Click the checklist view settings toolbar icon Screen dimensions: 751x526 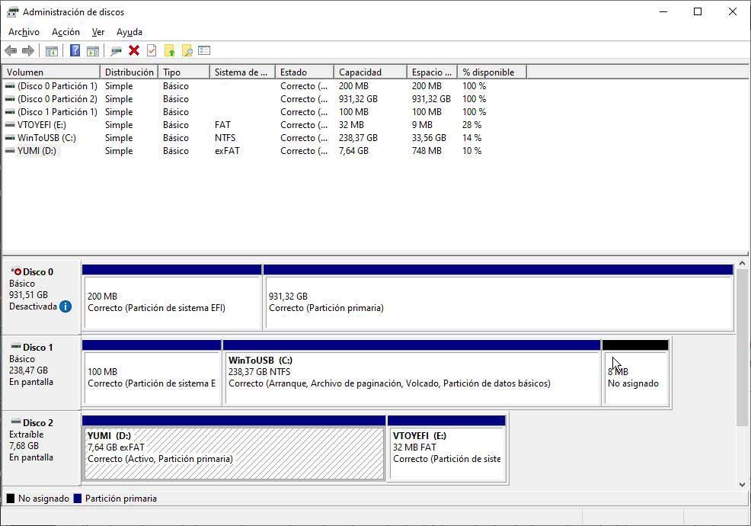[204, 50]
